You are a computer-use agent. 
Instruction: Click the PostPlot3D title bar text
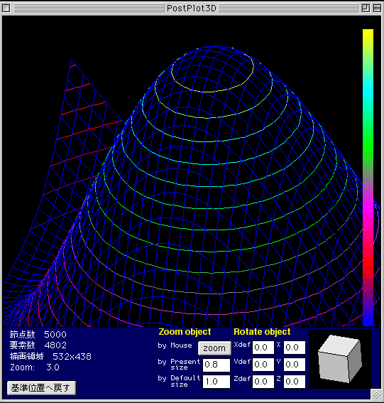[192, 9]
